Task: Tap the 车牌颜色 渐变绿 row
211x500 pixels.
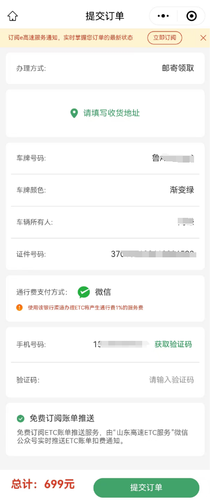Action: click(x=105, y=190)
